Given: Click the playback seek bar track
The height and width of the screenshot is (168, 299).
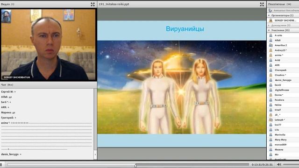Looking at the screenshot, I should (x=128, y=164).
